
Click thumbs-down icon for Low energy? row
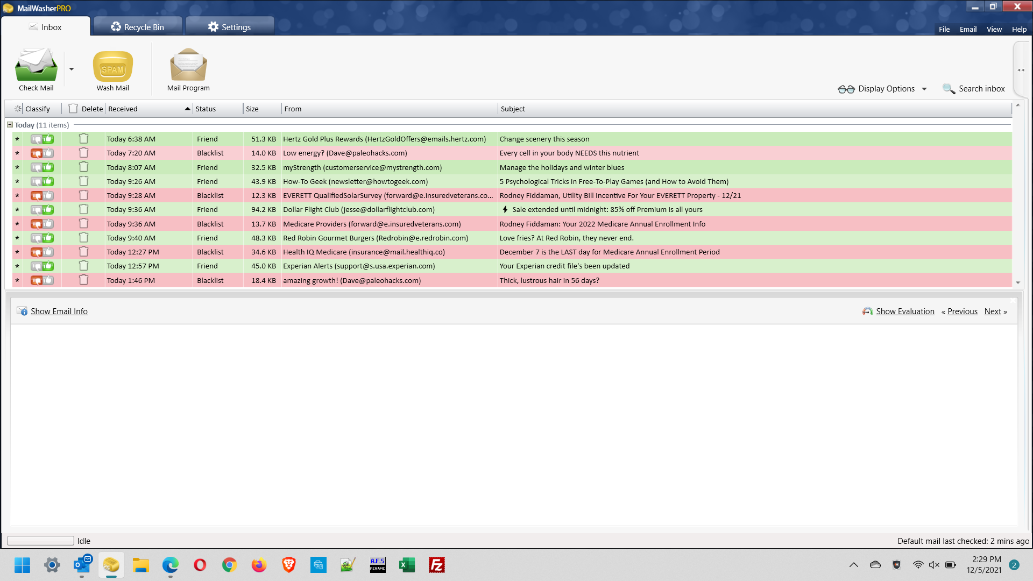(36, 153)
